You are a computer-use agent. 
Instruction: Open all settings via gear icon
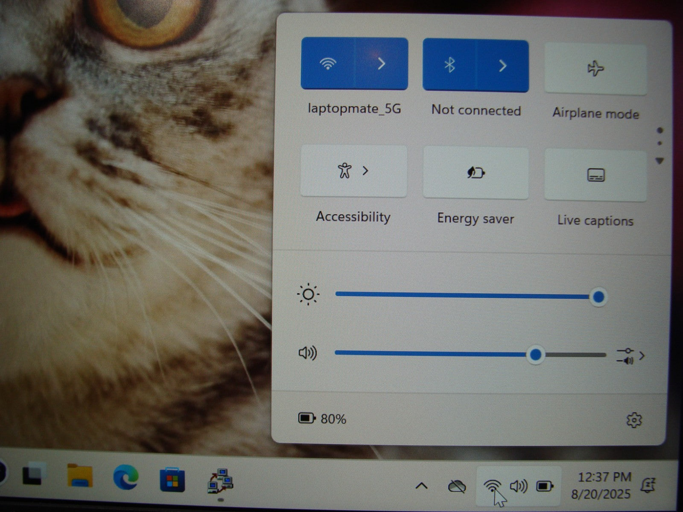pyautogui.click(x=634, y=420)
